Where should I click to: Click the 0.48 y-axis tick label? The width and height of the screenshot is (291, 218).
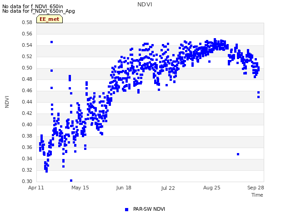coord(27,79)
